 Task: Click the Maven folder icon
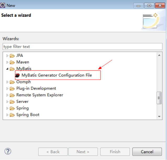[x=12, y=62]
